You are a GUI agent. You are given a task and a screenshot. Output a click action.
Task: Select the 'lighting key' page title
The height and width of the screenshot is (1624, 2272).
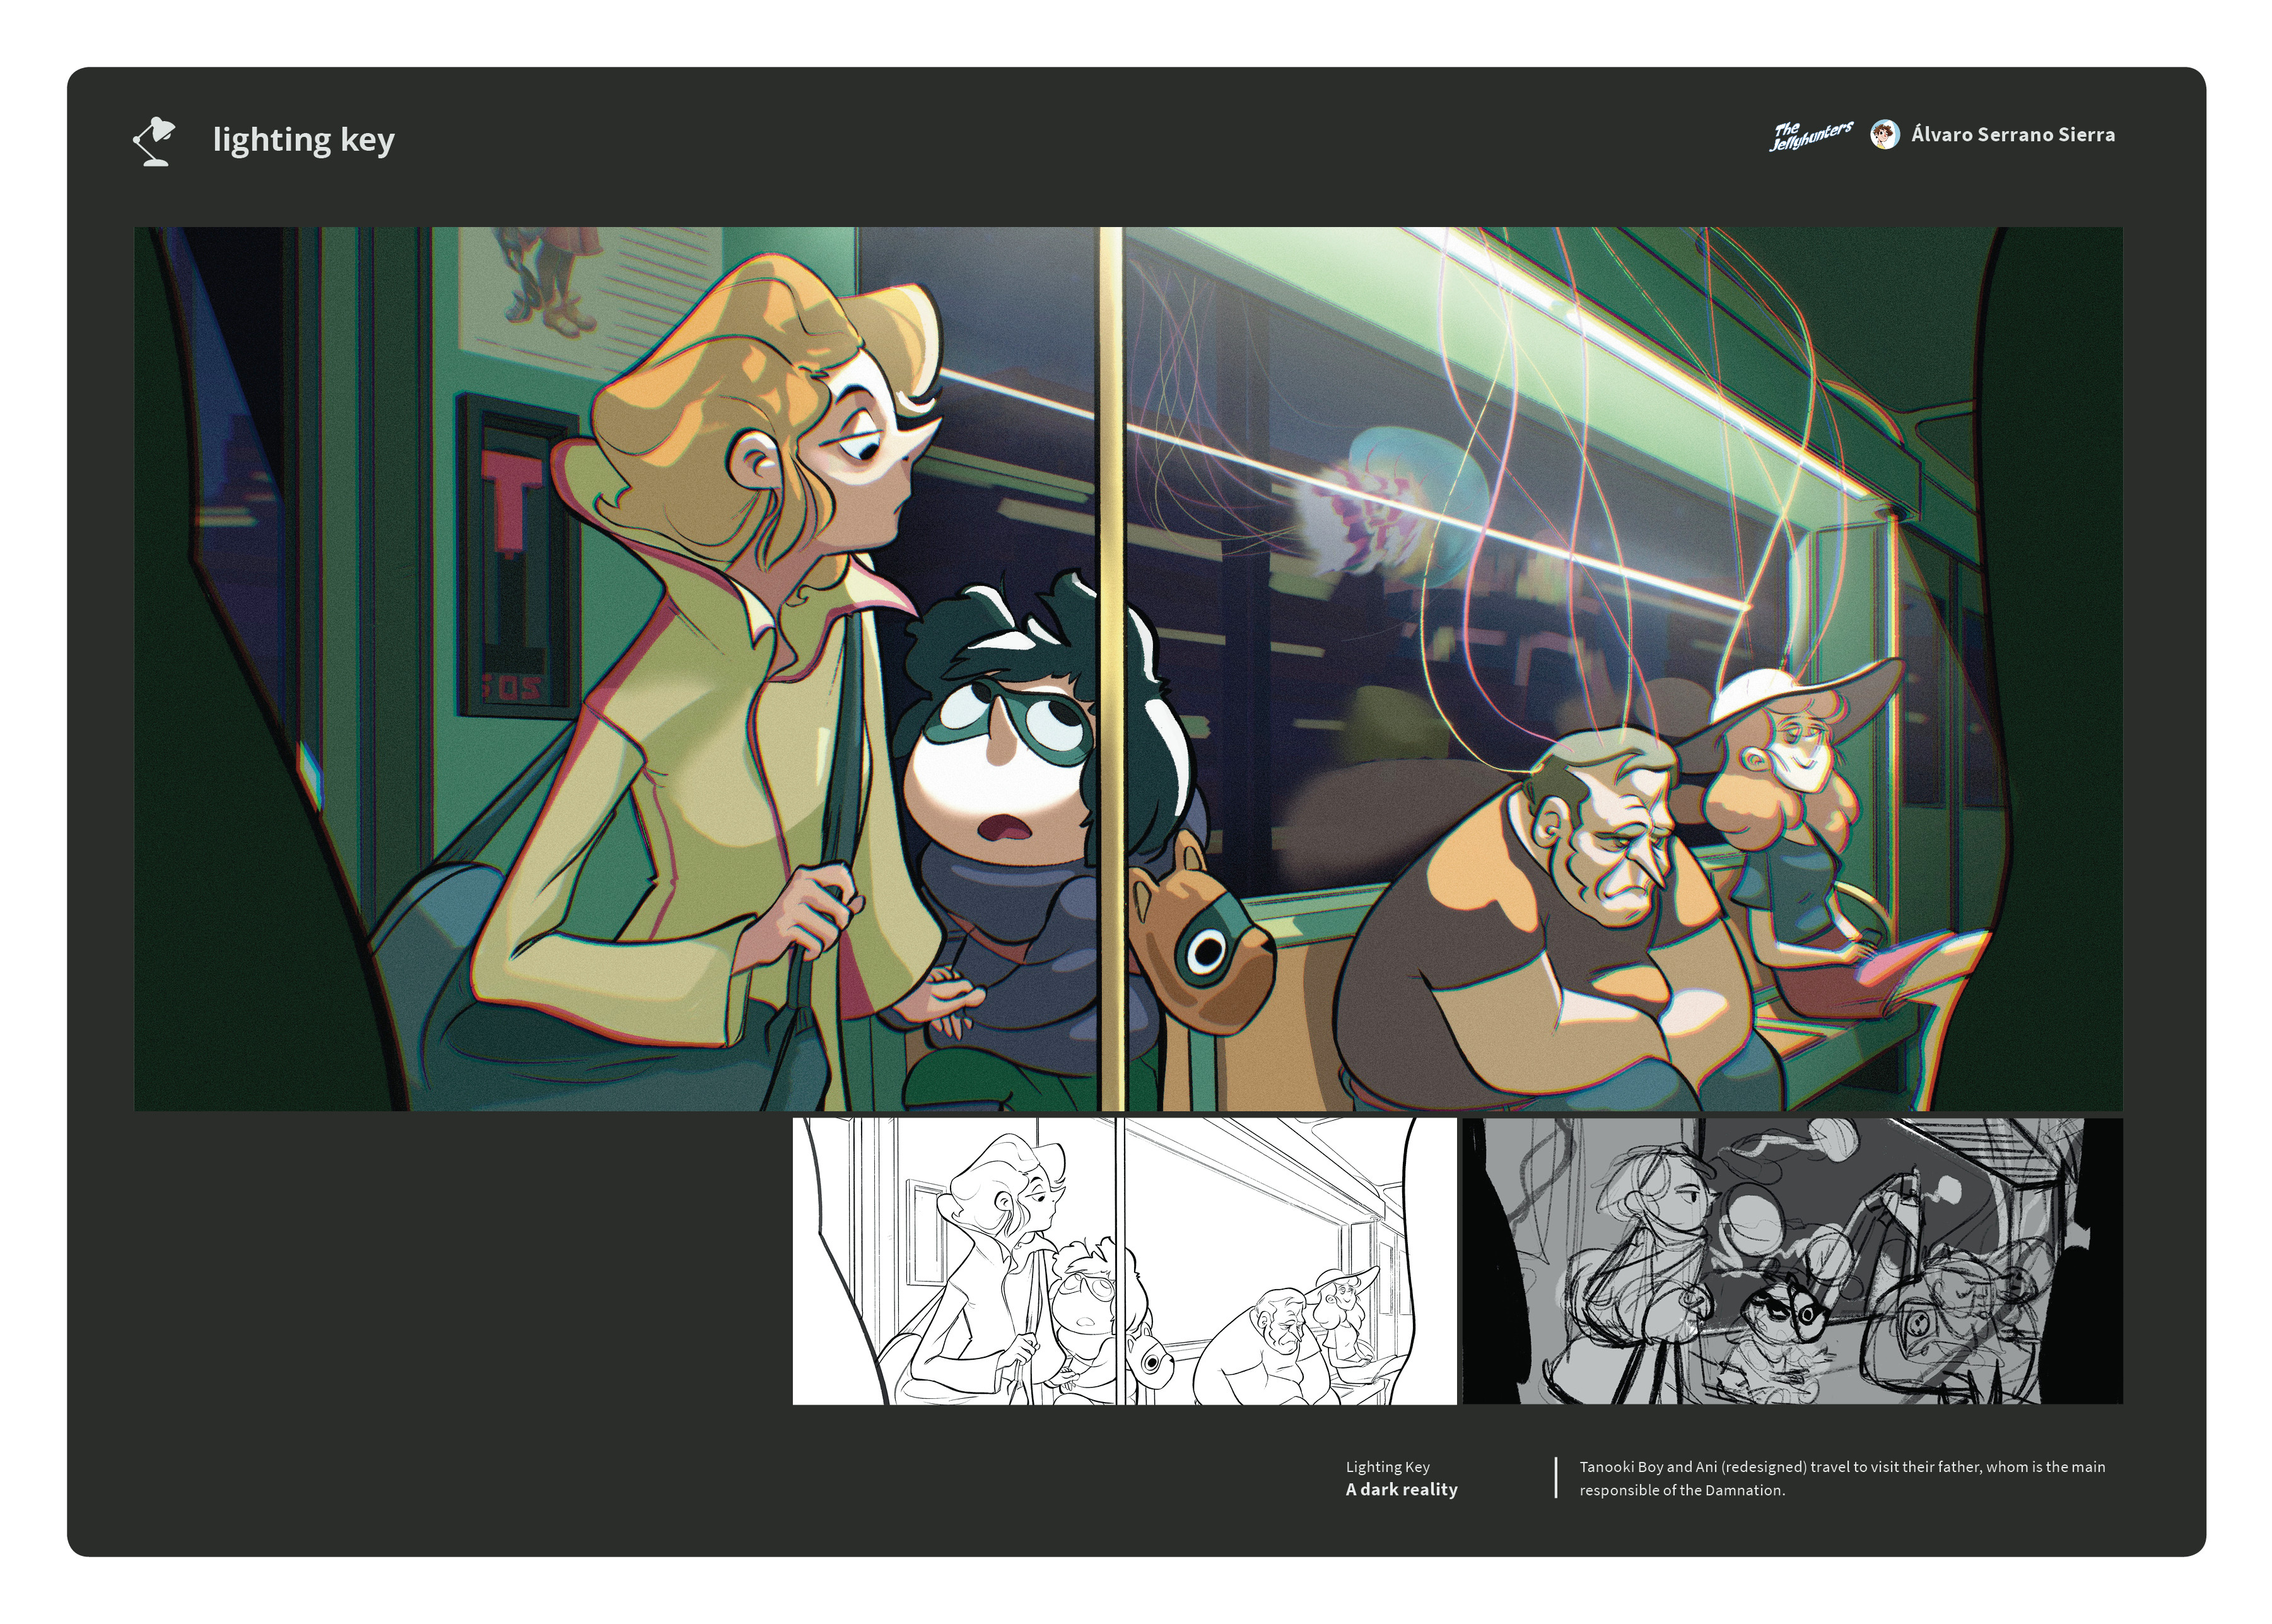click(x=303, y=139)
